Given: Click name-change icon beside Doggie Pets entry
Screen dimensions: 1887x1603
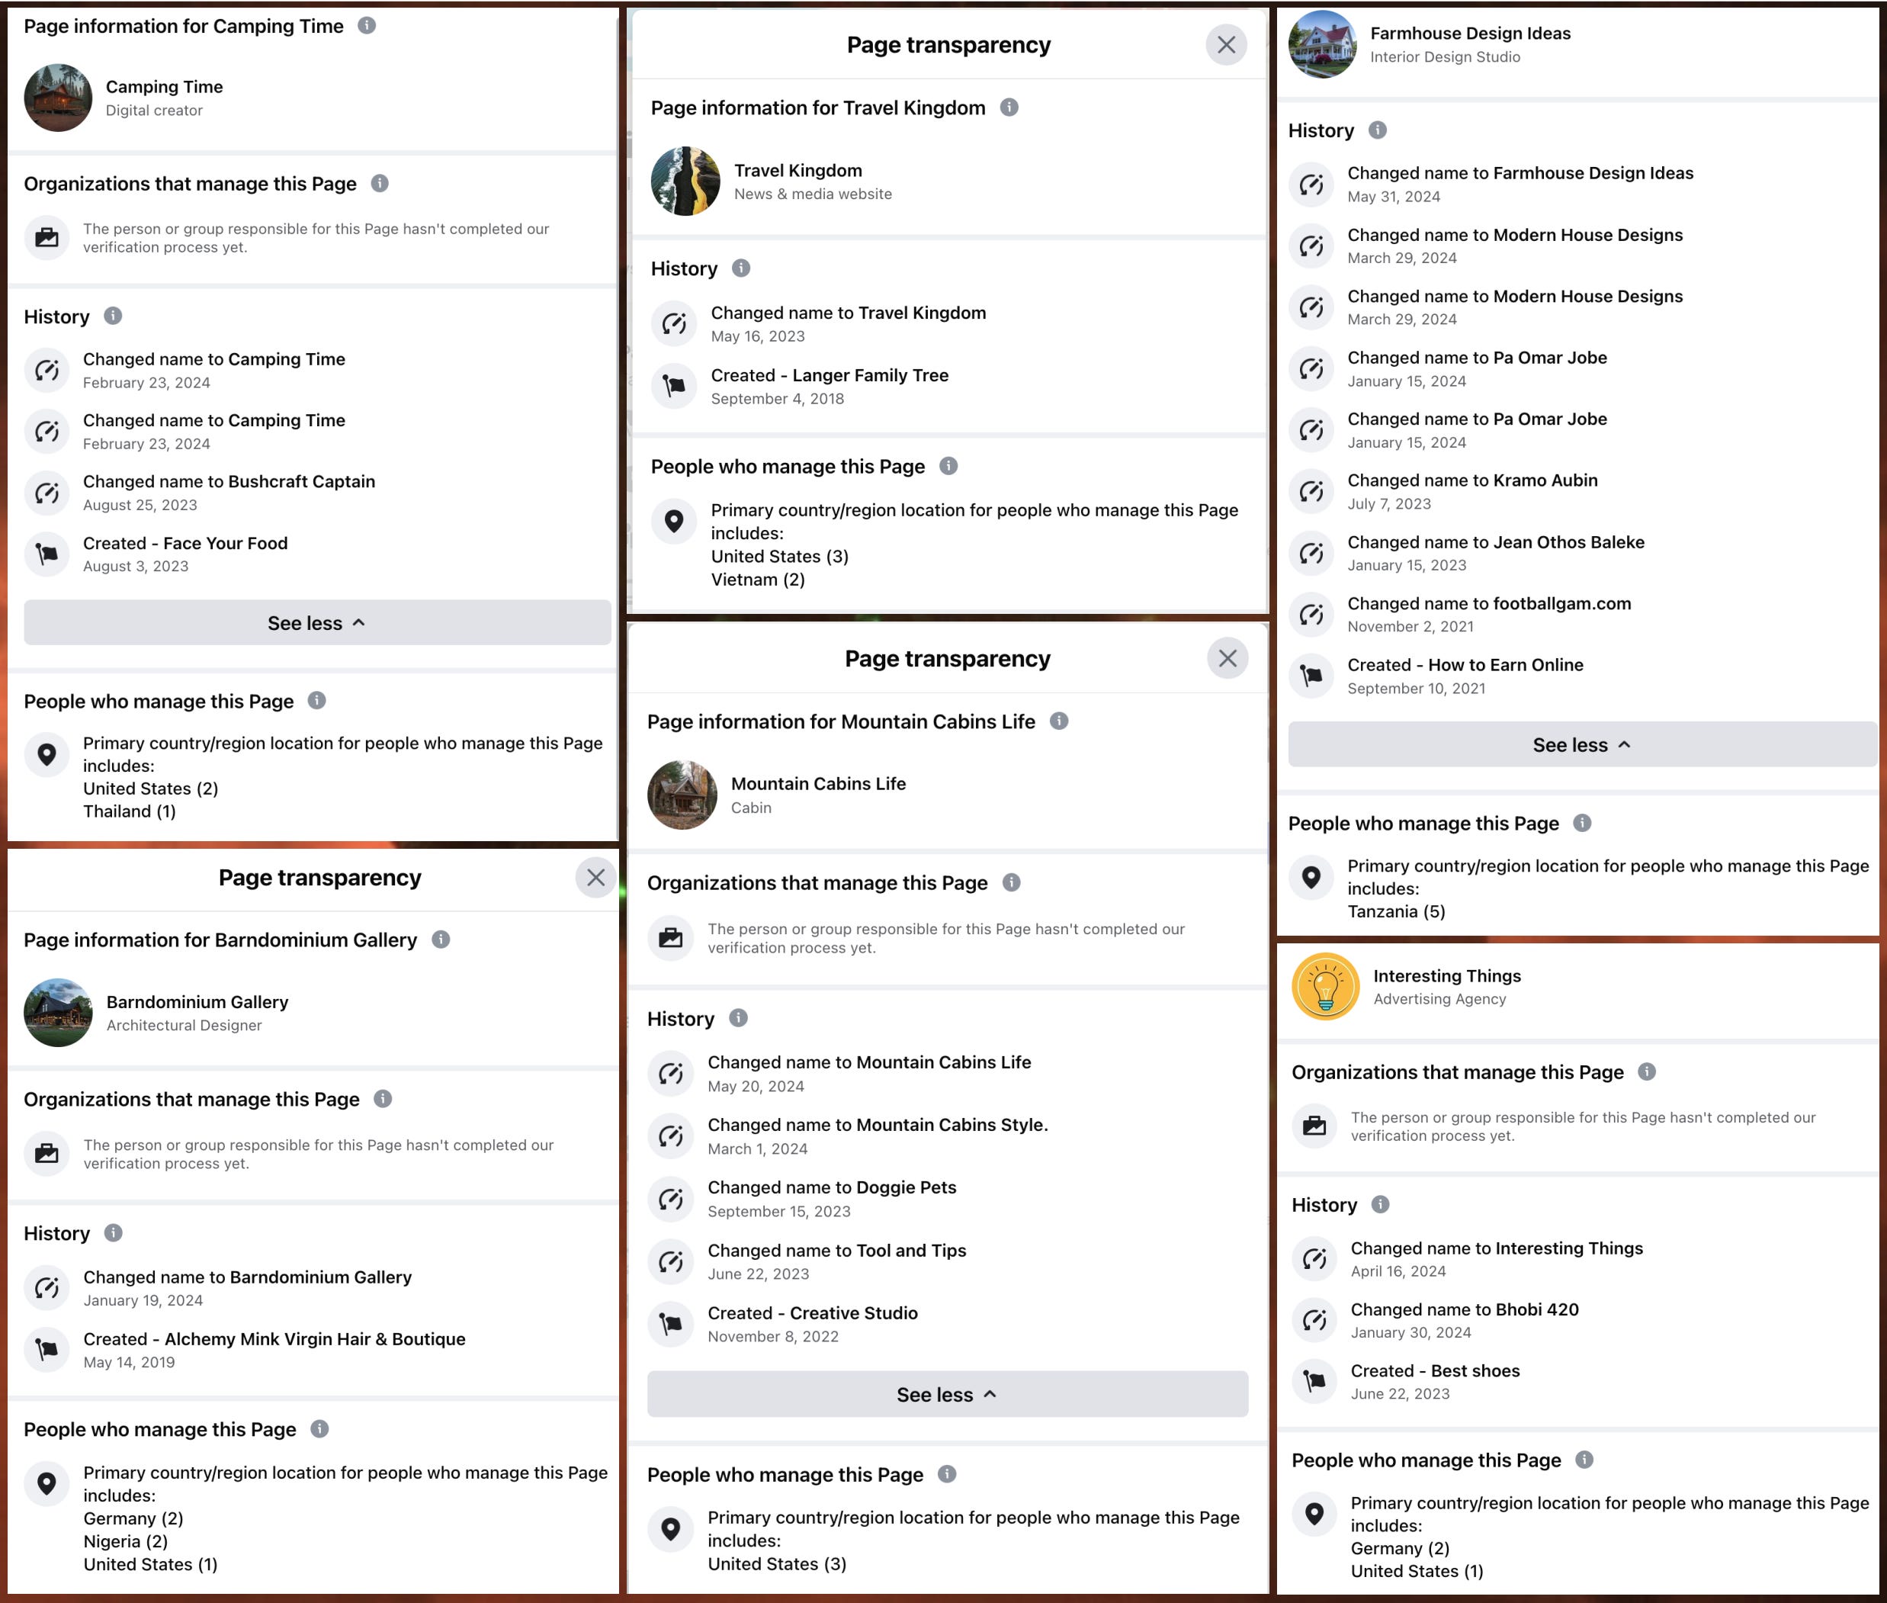Looking at the screenshot, I should tap(670, 1199).
